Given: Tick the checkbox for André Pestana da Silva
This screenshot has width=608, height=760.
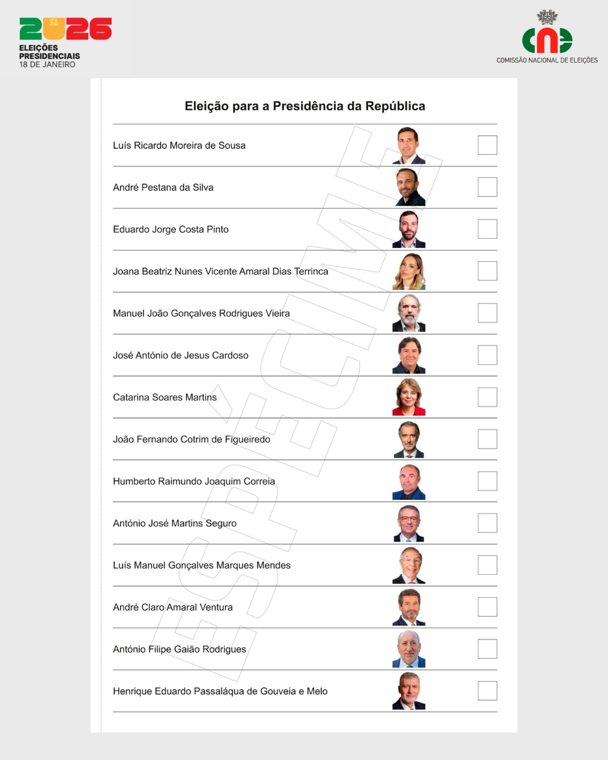Looking at the screenshot, I should [487, 187].
